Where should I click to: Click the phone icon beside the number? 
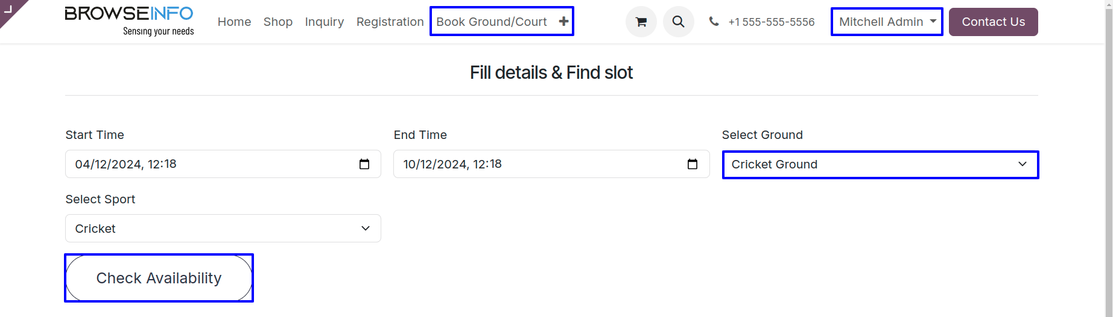714,22
